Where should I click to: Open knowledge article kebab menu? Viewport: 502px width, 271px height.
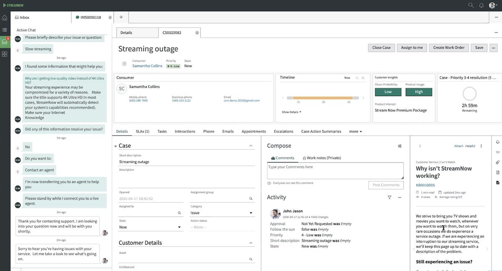tap(481, 146)
